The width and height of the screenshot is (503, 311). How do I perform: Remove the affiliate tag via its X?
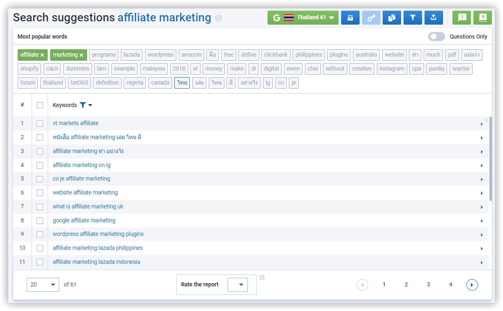point(42,55)
